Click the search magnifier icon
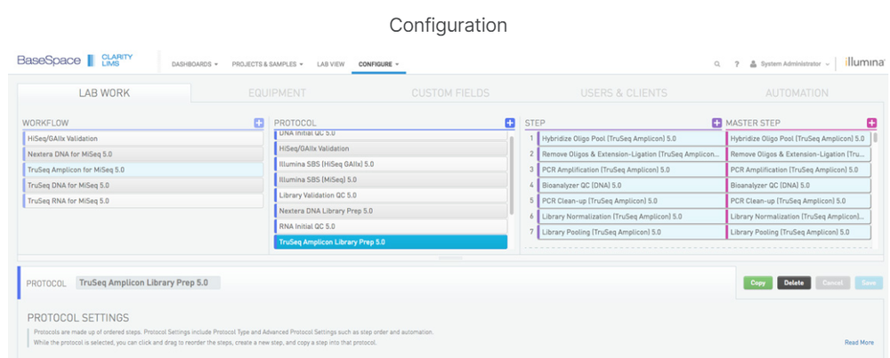 pos(717,65)
